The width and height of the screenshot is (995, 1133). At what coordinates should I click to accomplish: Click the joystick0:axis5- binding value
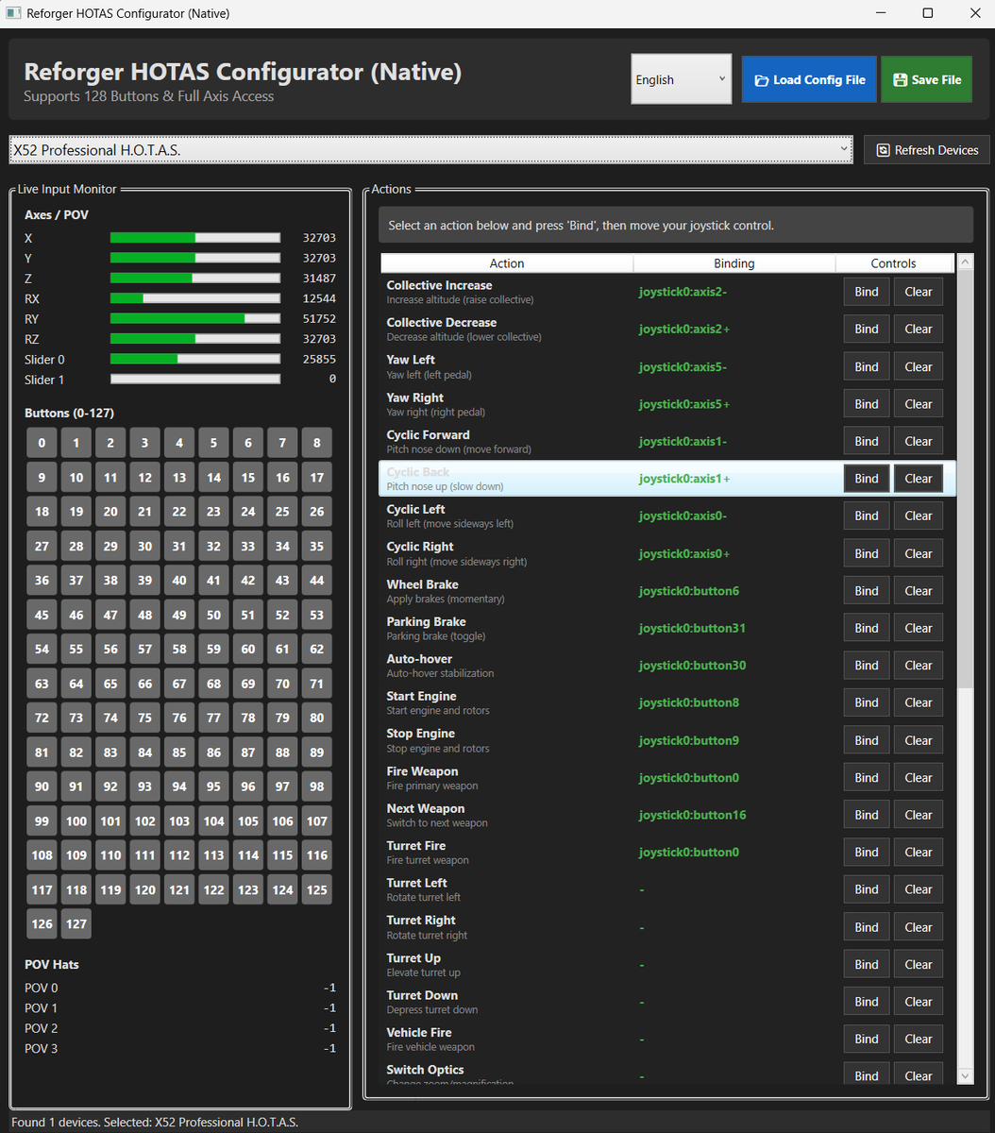683,366
